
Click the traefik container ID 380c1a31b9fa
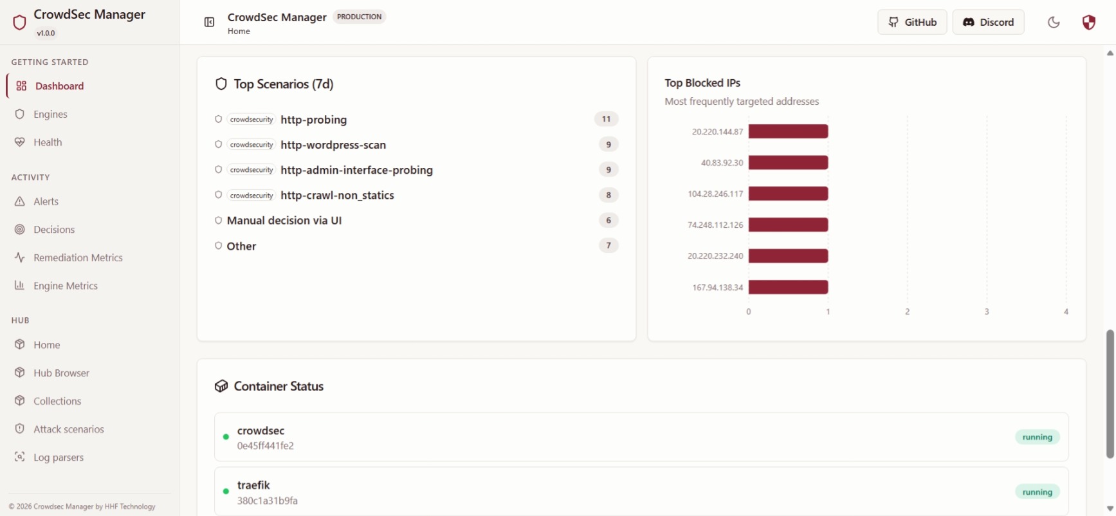pyautogui.click(x=267, y=501)
